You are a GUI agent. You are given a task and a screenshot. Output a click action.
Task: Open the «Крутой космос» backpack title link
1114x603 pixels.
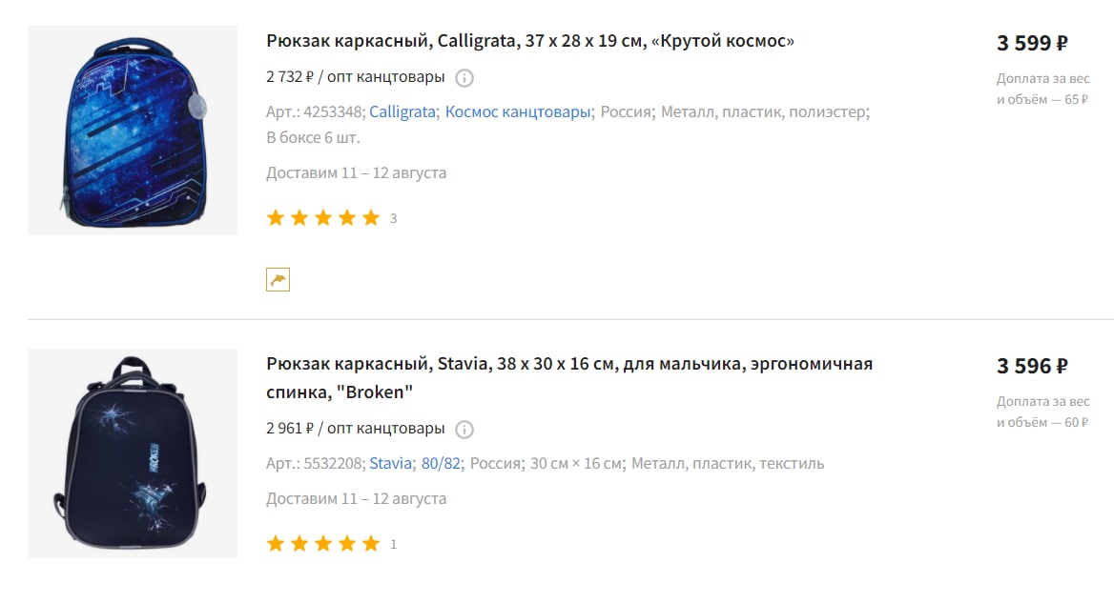pyautogui.click(x=530, y=41)
